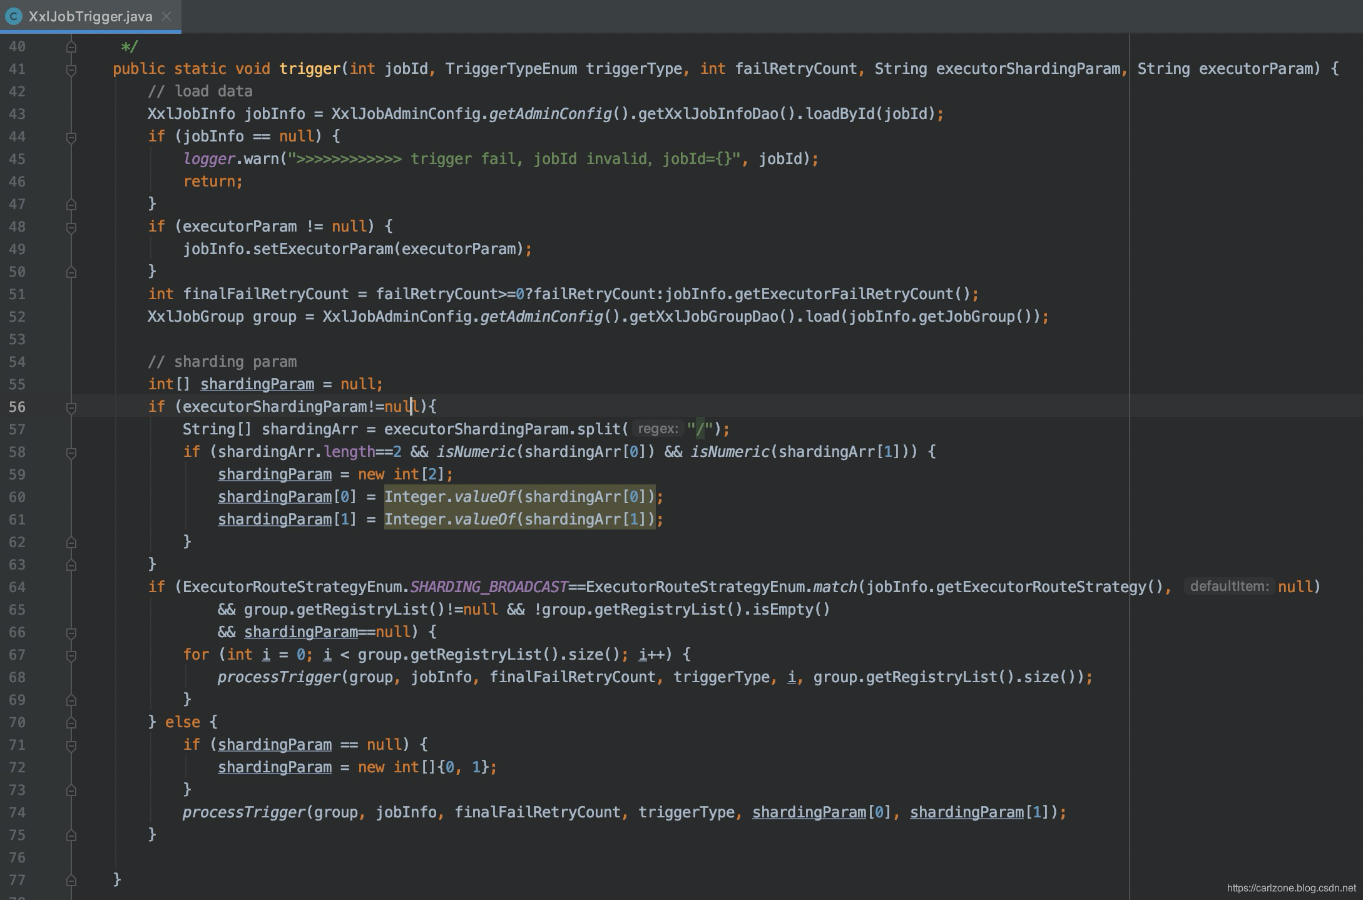This screenshot has height=900, width=1363.
Task: Click the Java class icon on the XxlJobTrigger.java tab
Action: 13,16
